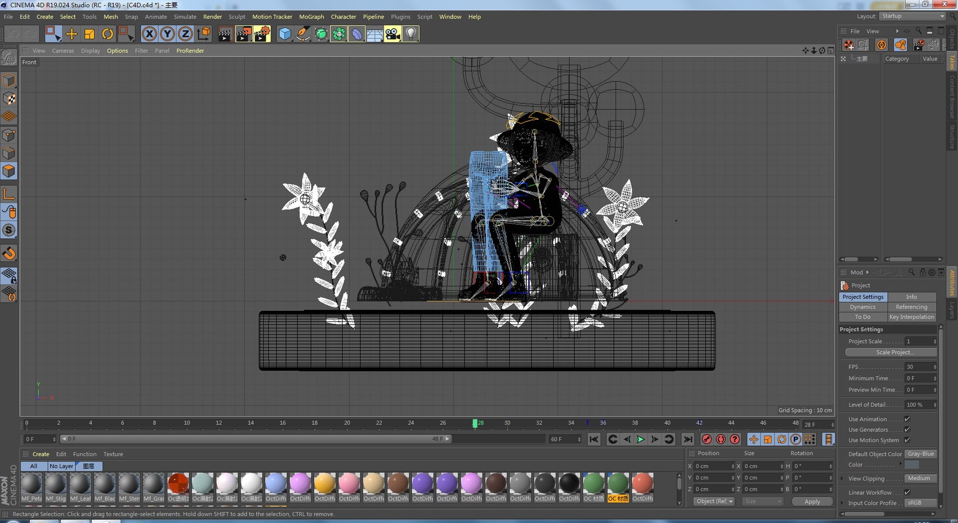This screenshot has width=958, height=523.
Task: Toggle Autokeying button
Action: point(720,439)
